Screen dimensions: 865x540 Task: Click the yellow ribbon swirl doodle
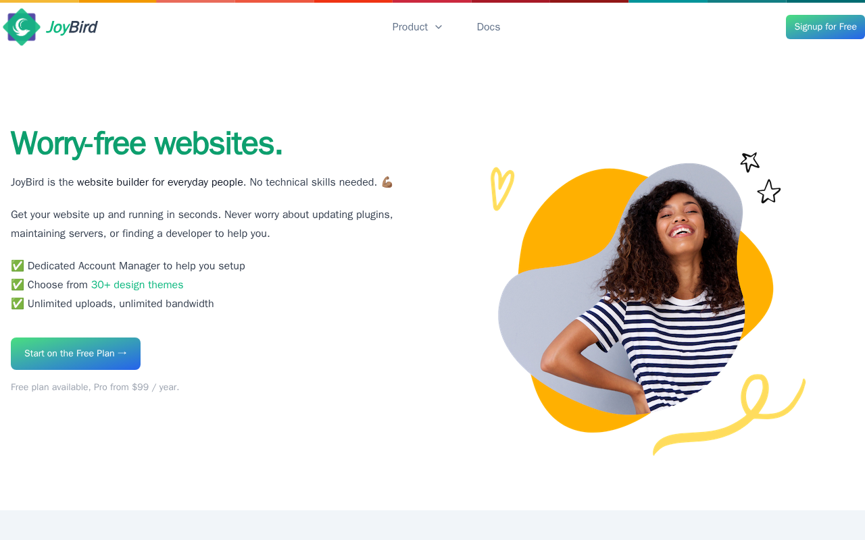(x=728, y=414)
